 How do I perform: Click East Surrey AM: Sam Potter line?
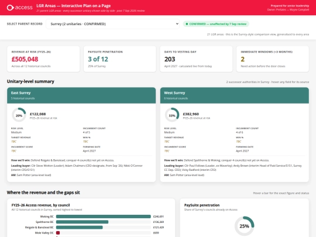pos(31,175)
